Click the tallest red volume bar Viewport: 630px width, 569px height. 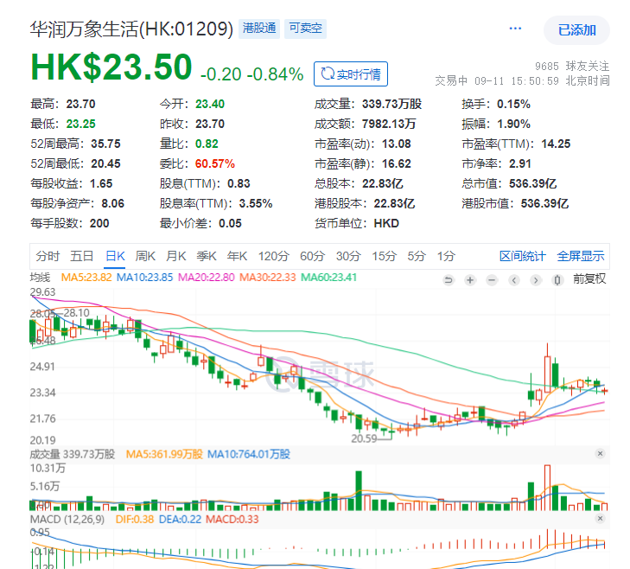[547, 488]
